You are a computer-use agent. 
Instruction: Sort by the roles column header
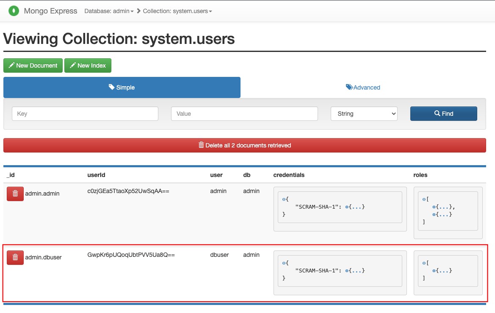[x=420, y=175]
